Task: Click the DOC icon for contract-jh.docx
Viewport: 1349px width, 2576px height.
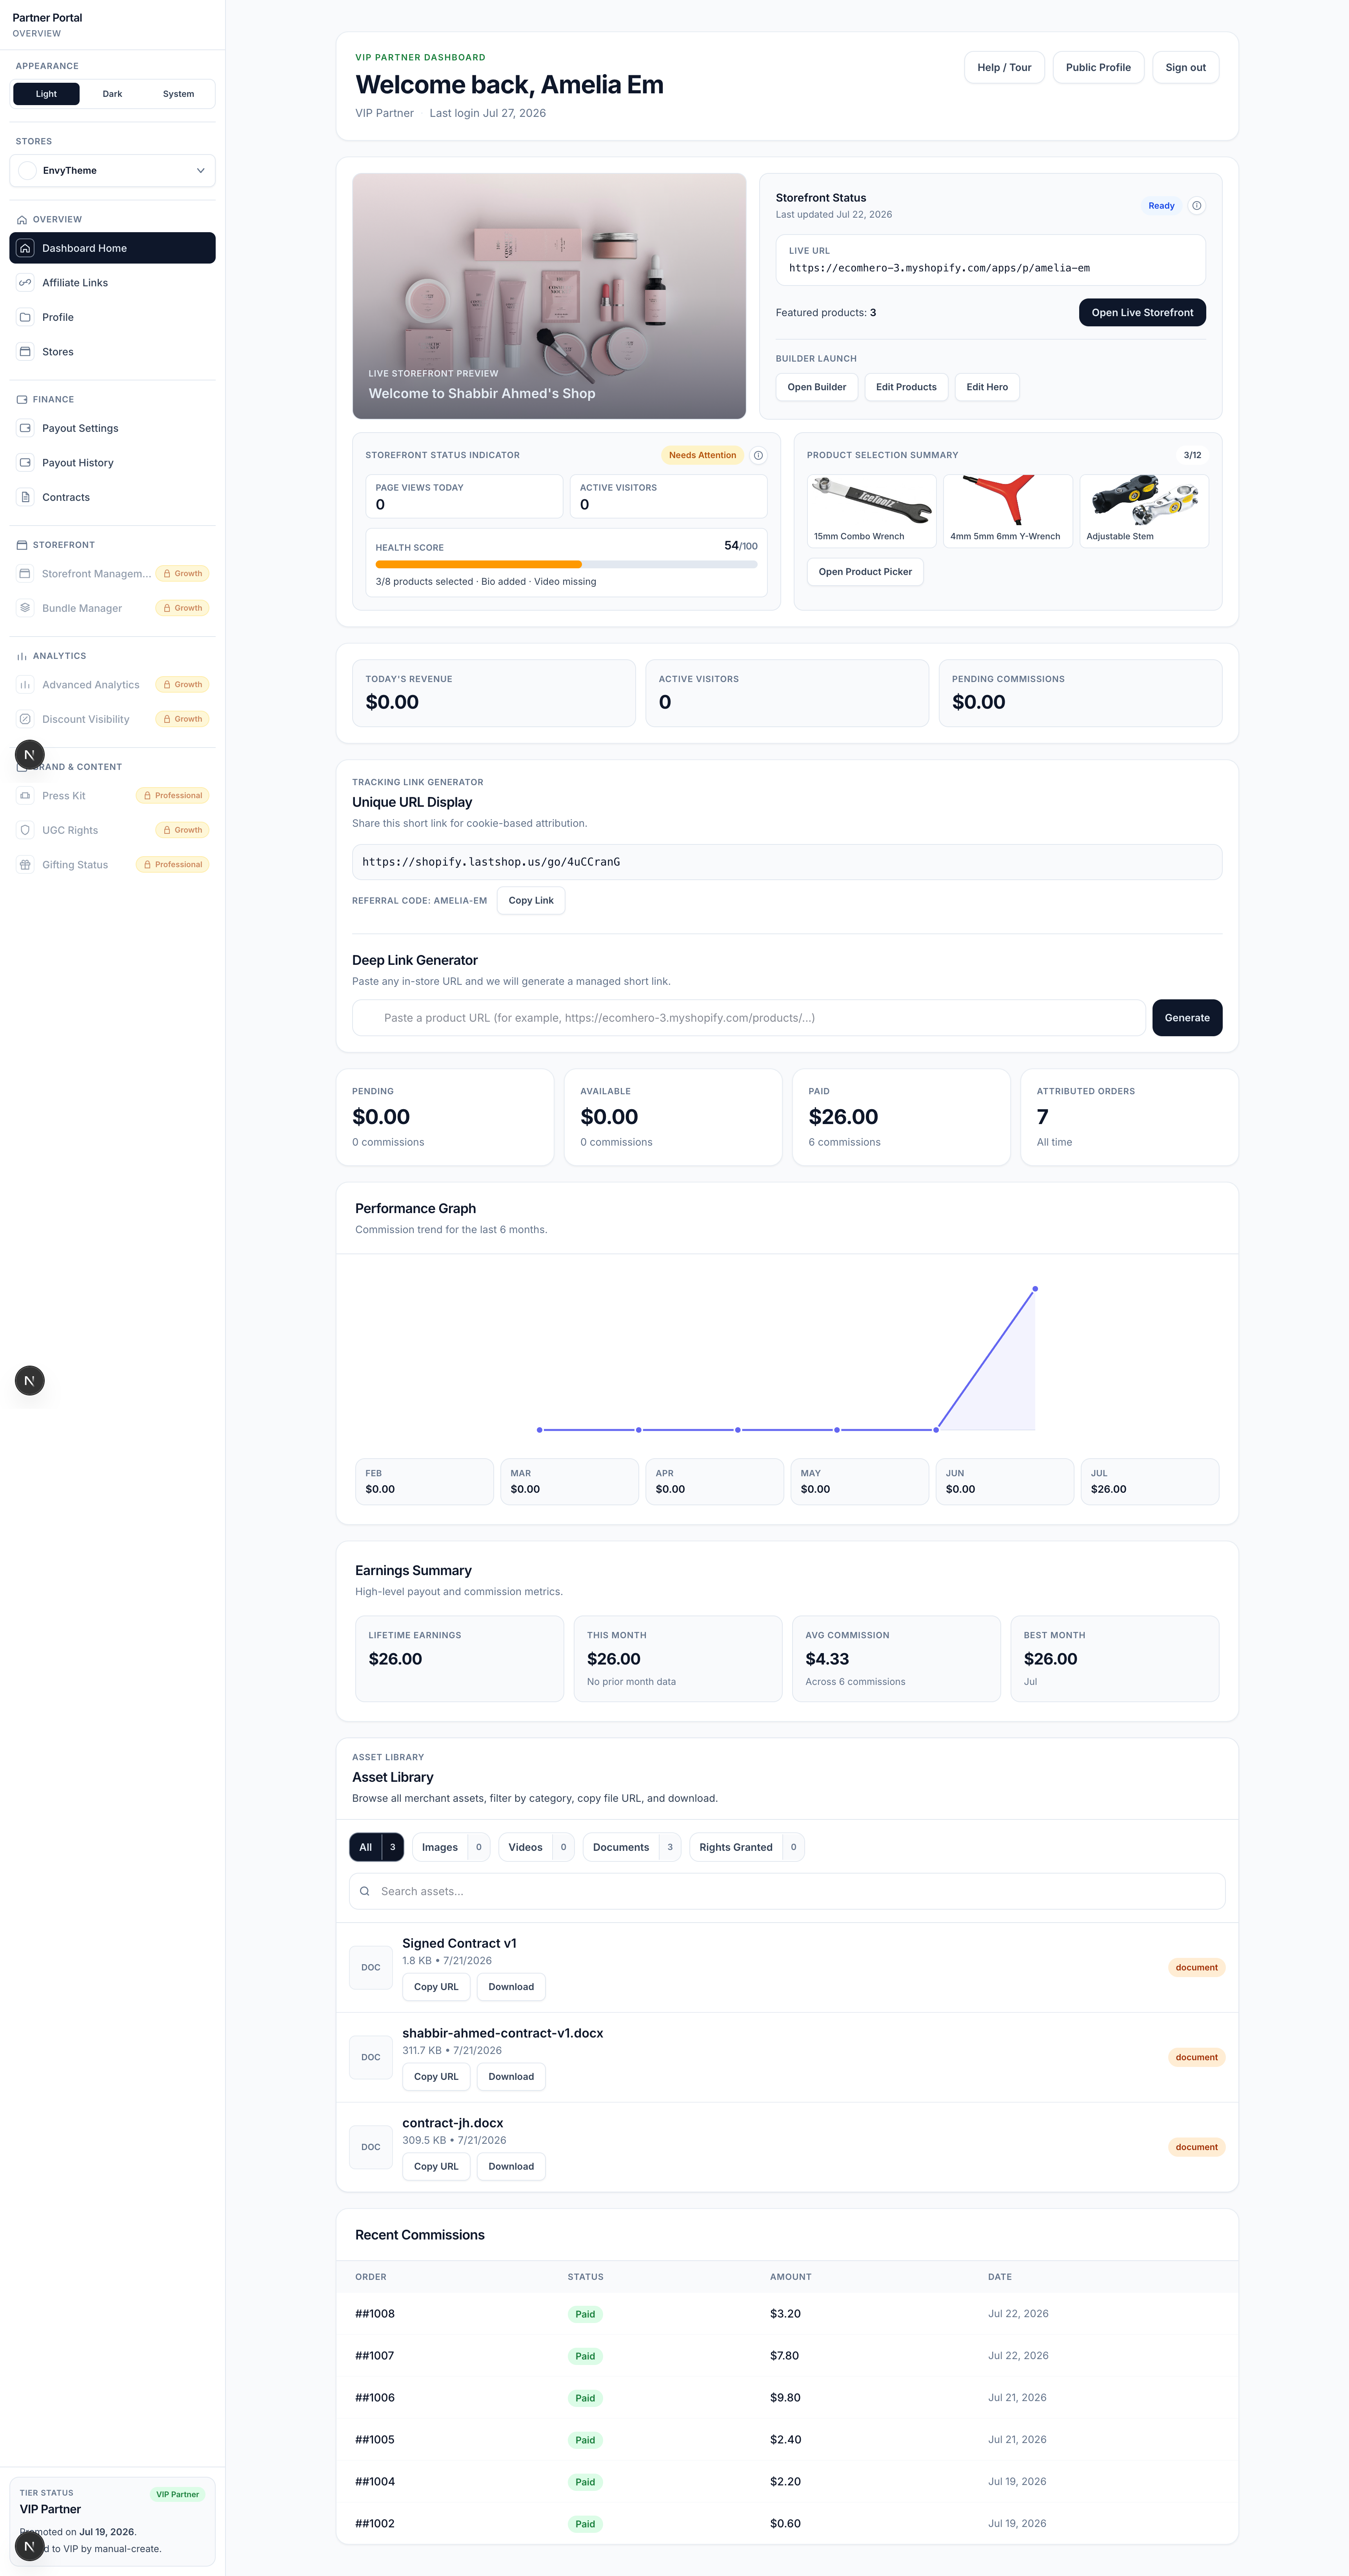Action: (x=371, y=2147)
